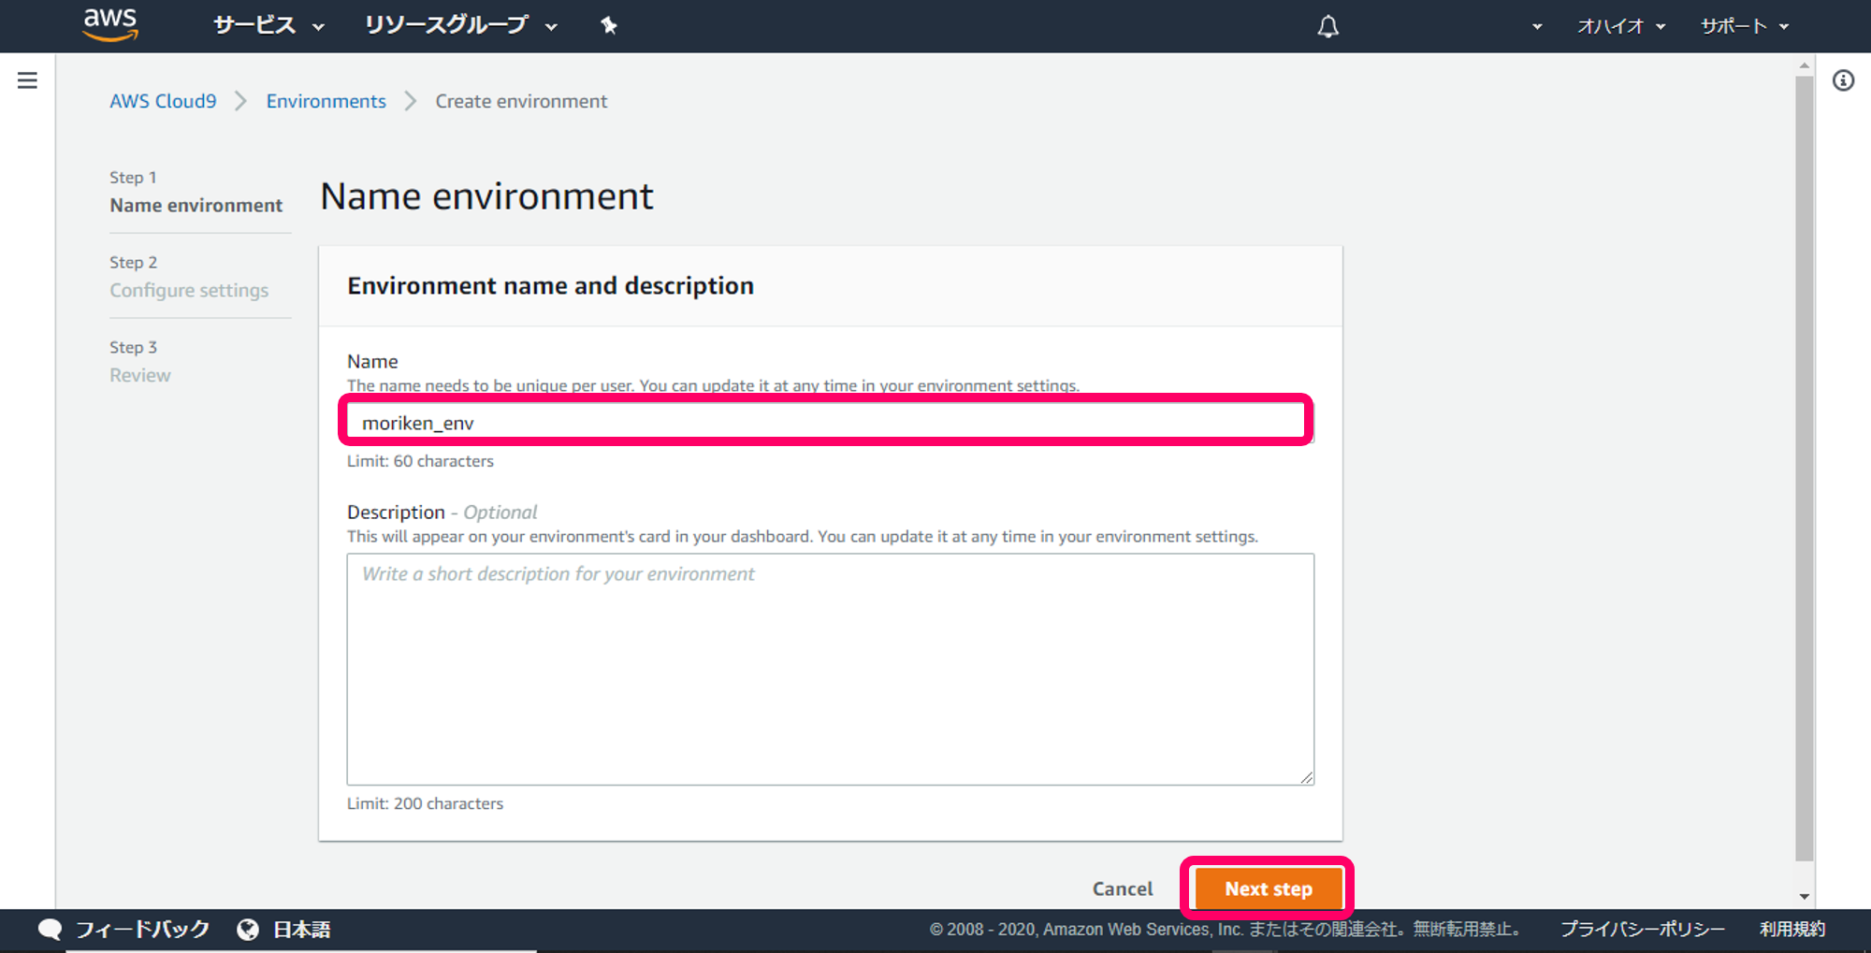The height and width of the screenshot is (953, 1871).
Task: Click the feedback speech bubble icon
Action: click(50, 929)
